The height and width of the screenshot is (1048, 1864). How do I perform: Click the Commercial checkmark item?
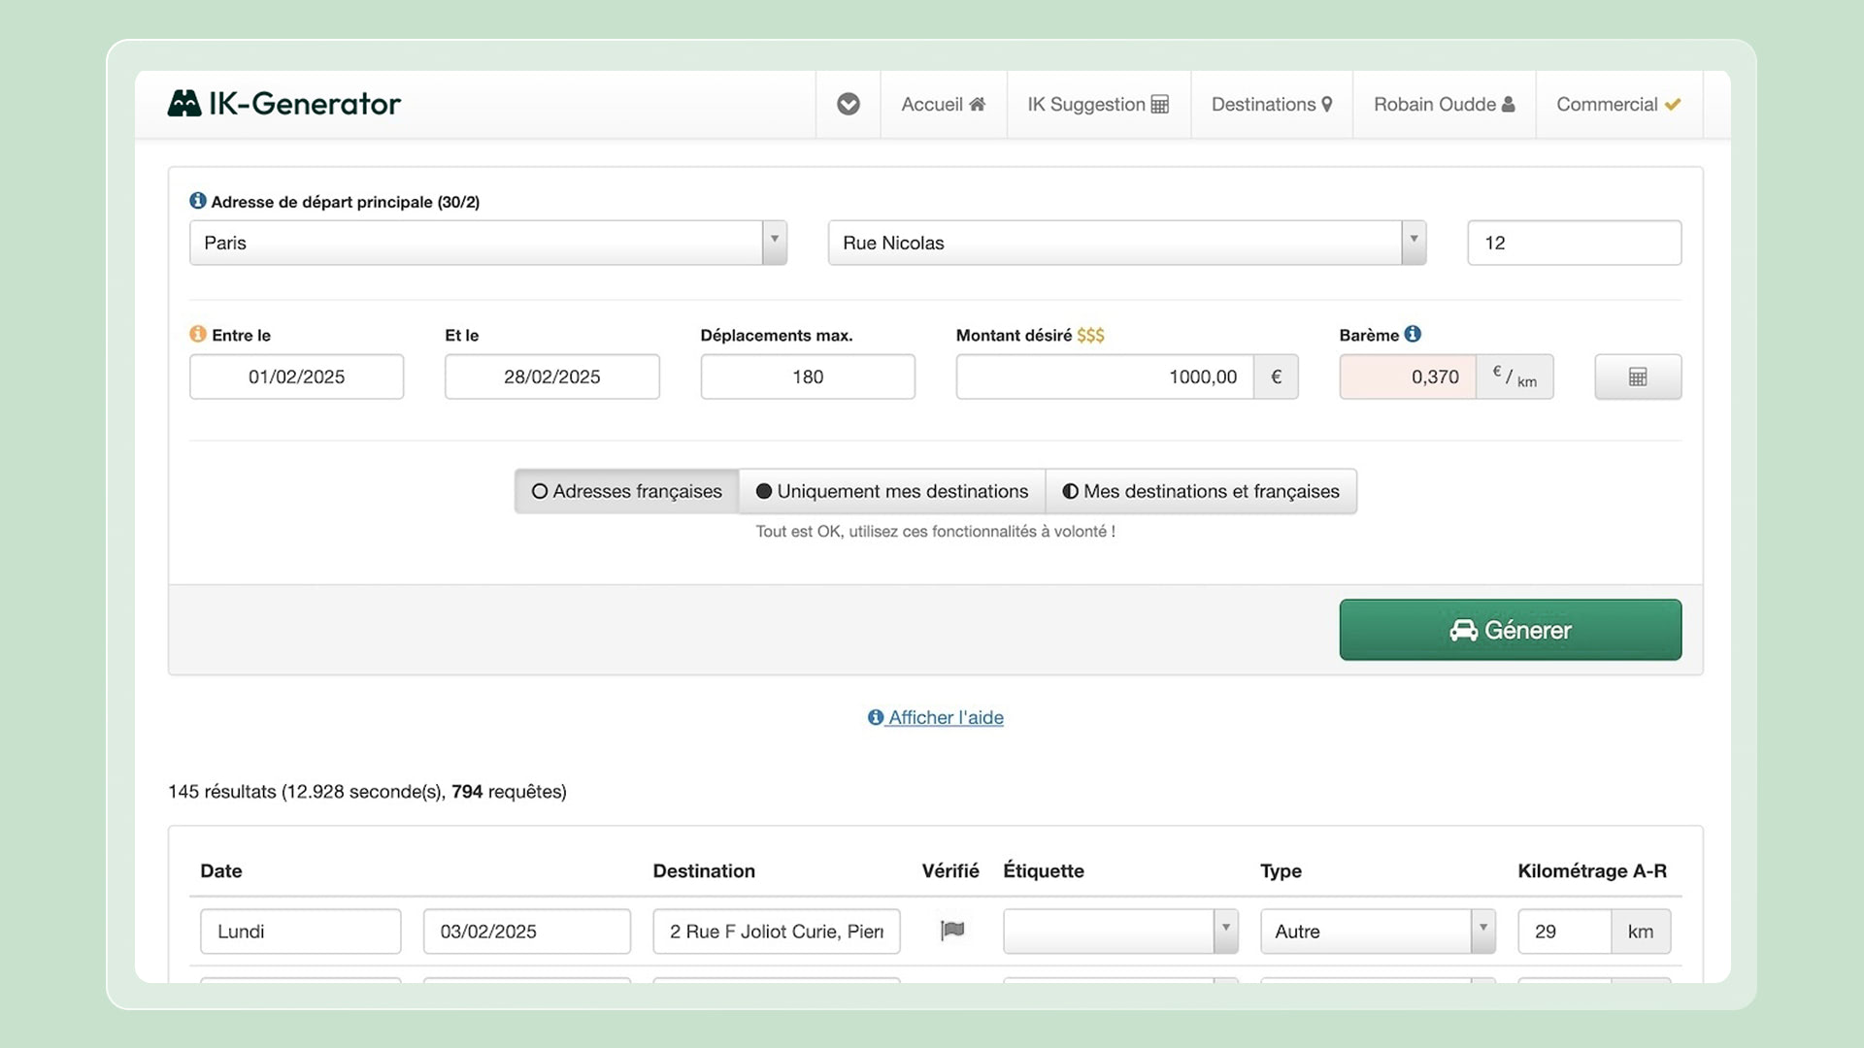(1617, 104)
